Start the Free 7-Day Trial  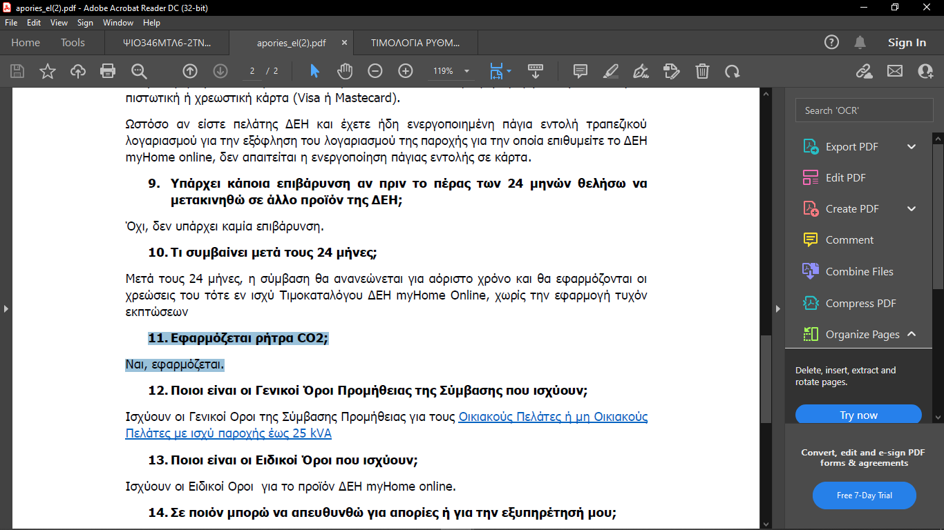pyautogui.click(x=864, y=495)
